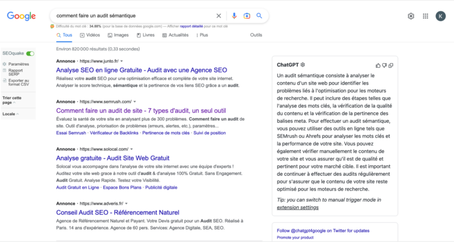The height and width of the screenshot is (242, 454).
Task: Open the Outils search tools
Action: (256, 35)
